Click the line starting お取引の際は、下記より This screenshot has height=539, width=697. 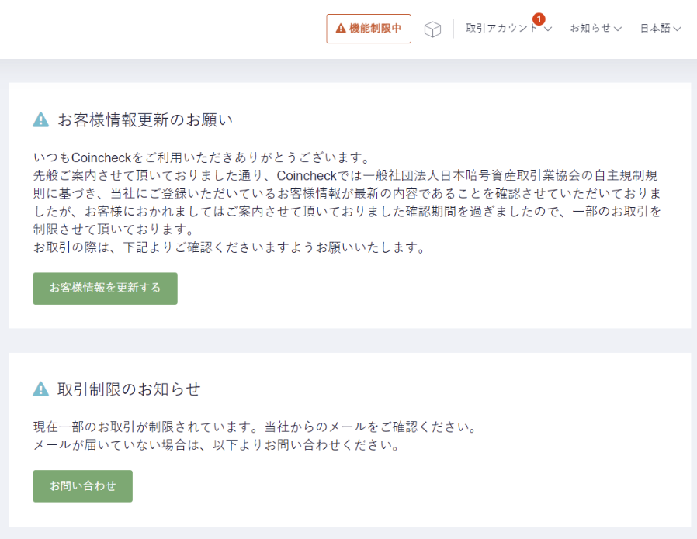(230, 247)
